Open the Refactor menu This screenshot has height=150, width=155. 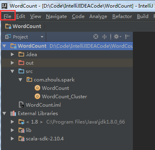click(122, 16)
